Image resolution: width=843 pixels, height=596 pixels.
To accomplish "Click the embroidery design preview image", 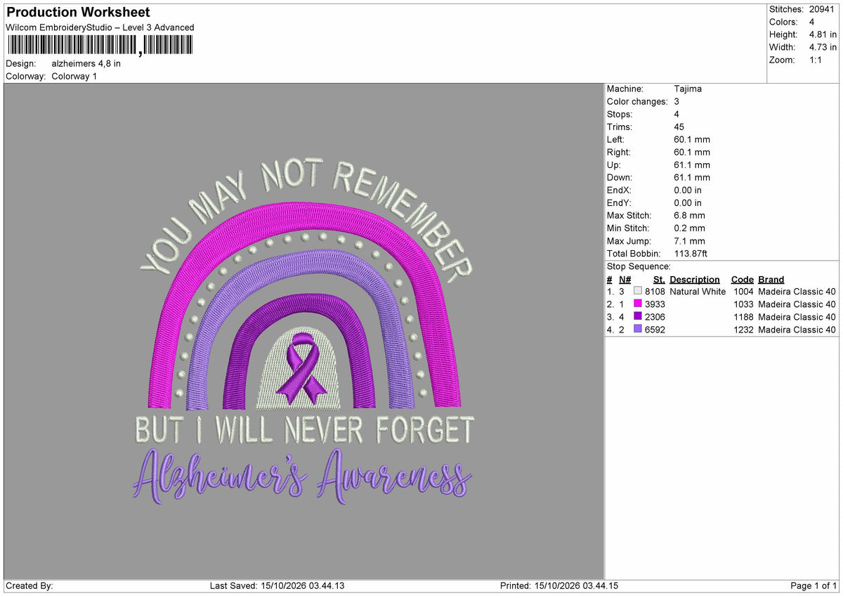I will tap(303, 331).
